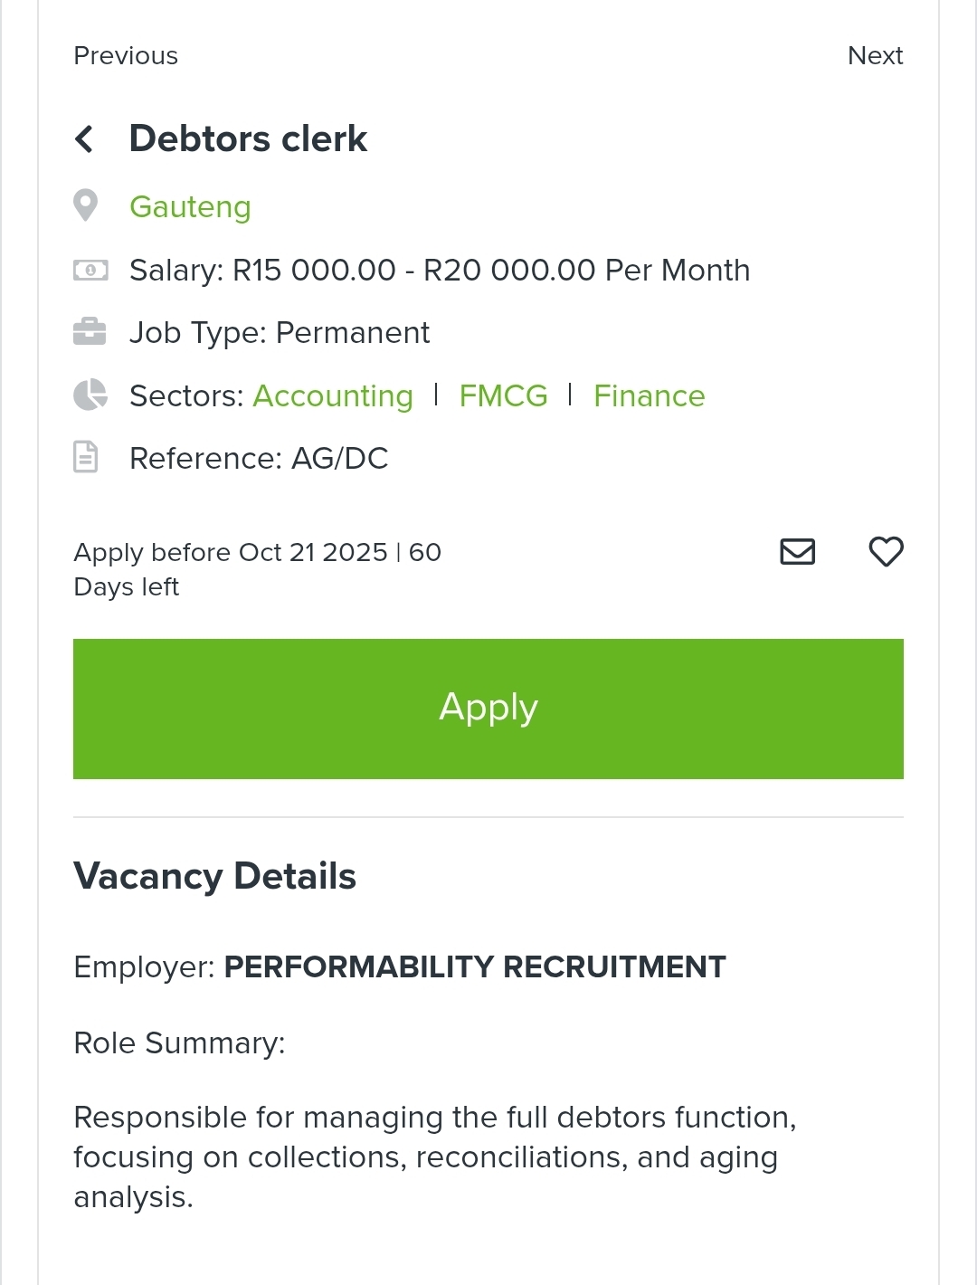
Task: Email this job via envelope icon
Action: point(797,551)
